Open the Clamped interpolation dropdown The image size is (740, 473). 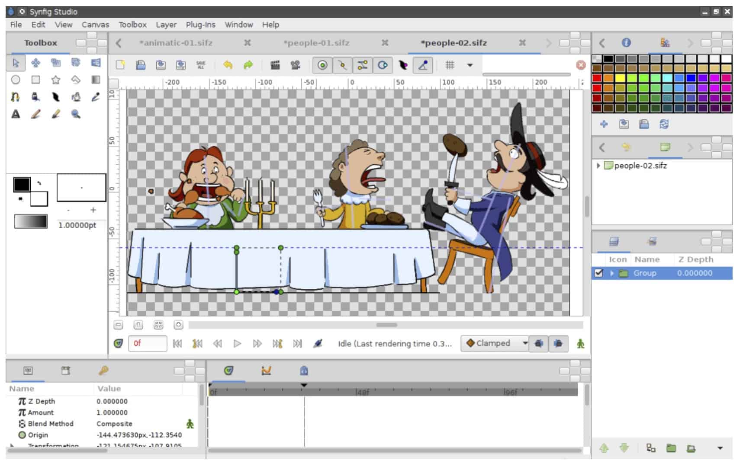(x=494, y=343)
